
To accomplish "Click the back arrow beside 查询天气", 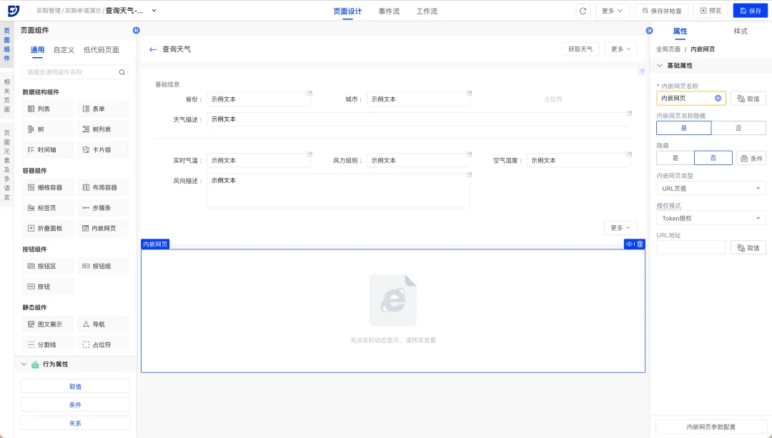I will 153,49.
